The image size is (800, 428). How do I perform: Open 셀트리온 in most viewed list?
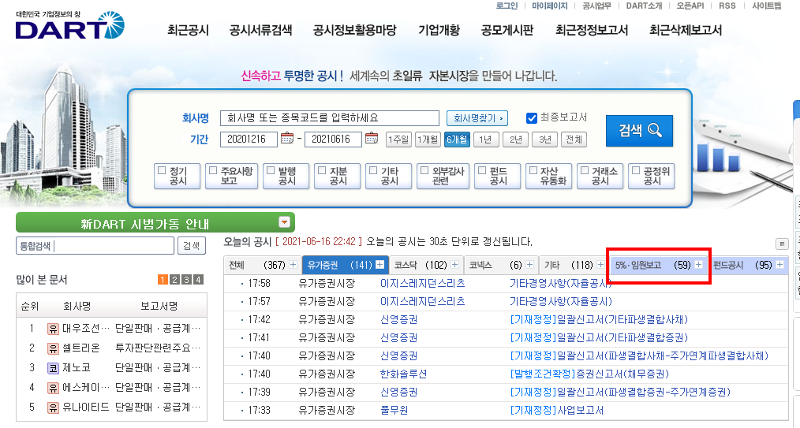tap(81, 348)
